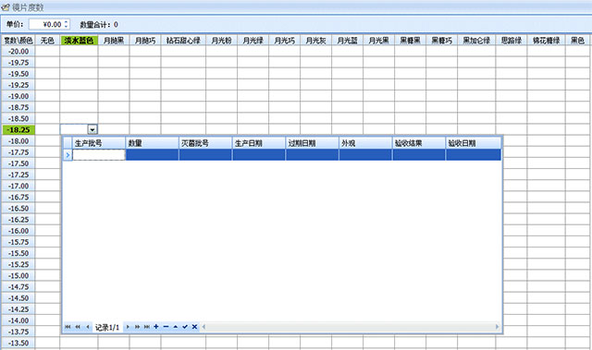Select the 黑色 column header
Screen dimensions: 592x350
[x=577, y=41]
